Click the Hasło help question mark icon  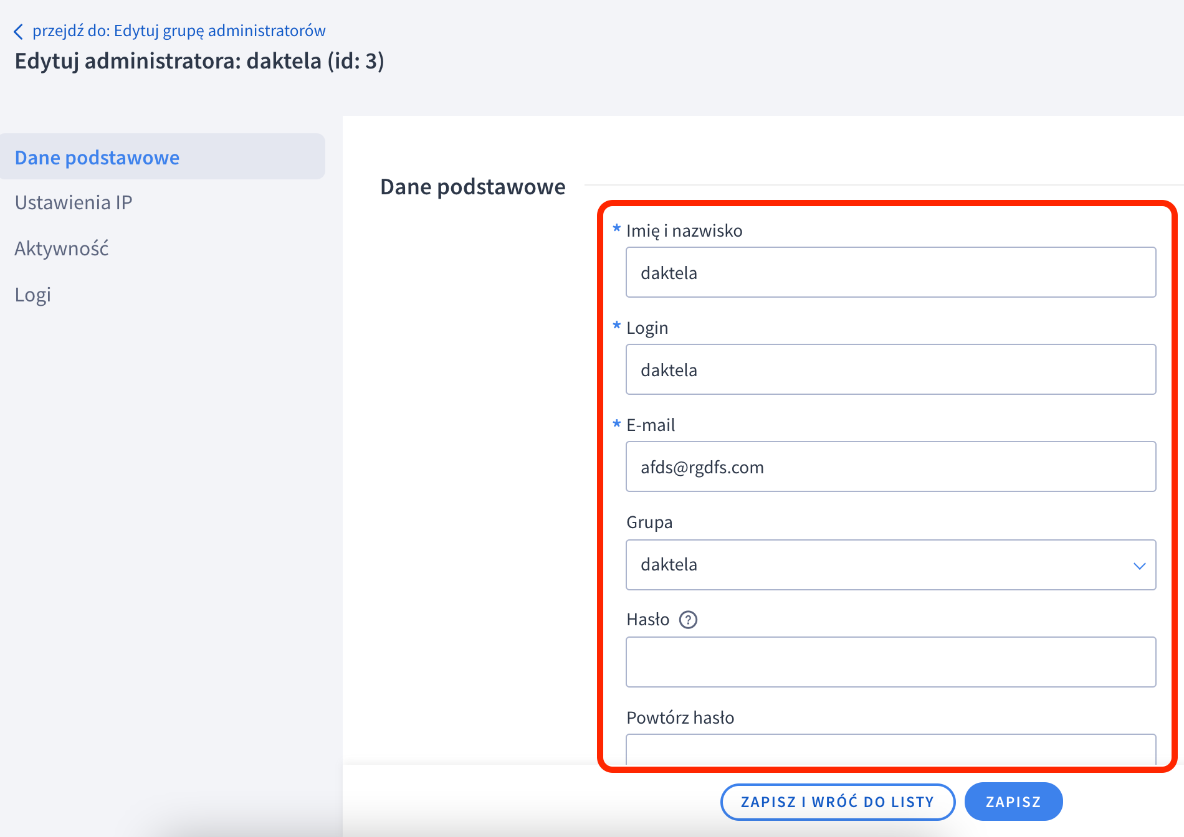(688, 620)
